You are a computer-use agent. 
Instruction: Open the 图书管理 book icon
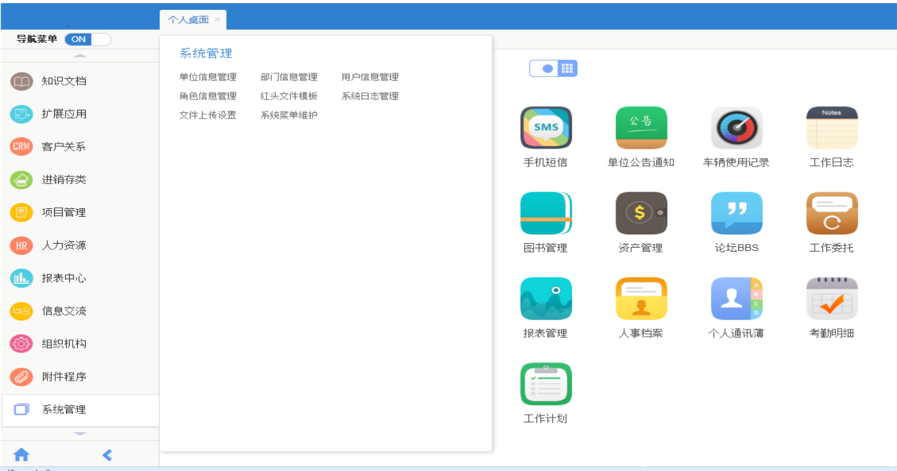tap(546, 213)
